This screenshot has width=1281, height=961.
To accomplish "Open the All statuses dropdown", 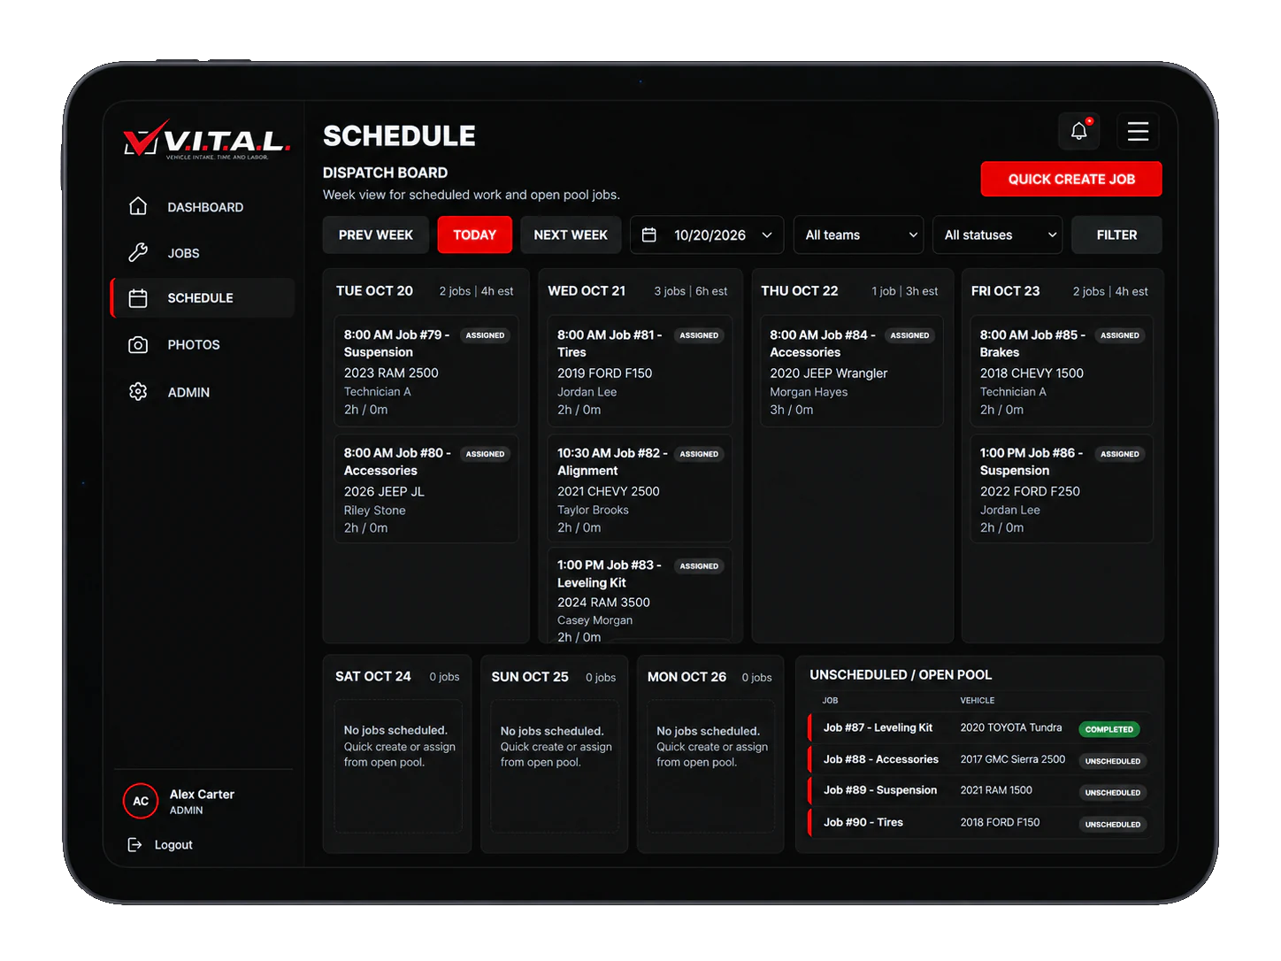I will point(997,234).
